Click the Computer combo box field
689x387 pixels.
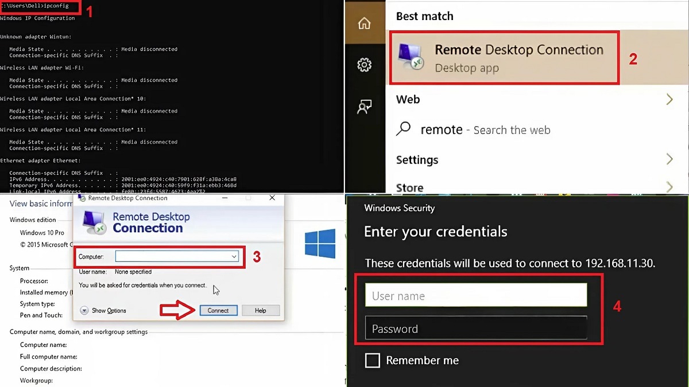point(177,257)
